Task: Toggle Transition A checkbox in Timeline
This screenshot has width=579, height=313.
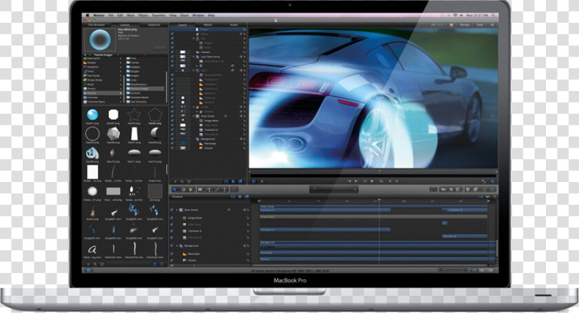Action: coord(172,231)
